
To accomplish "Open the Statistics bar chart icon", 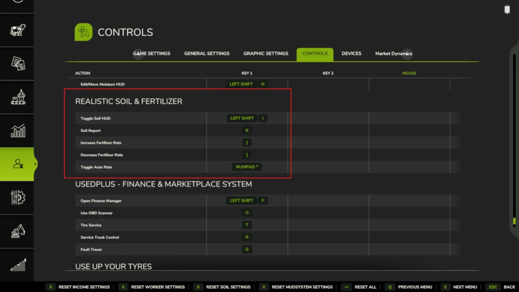I will pos(17,131).
